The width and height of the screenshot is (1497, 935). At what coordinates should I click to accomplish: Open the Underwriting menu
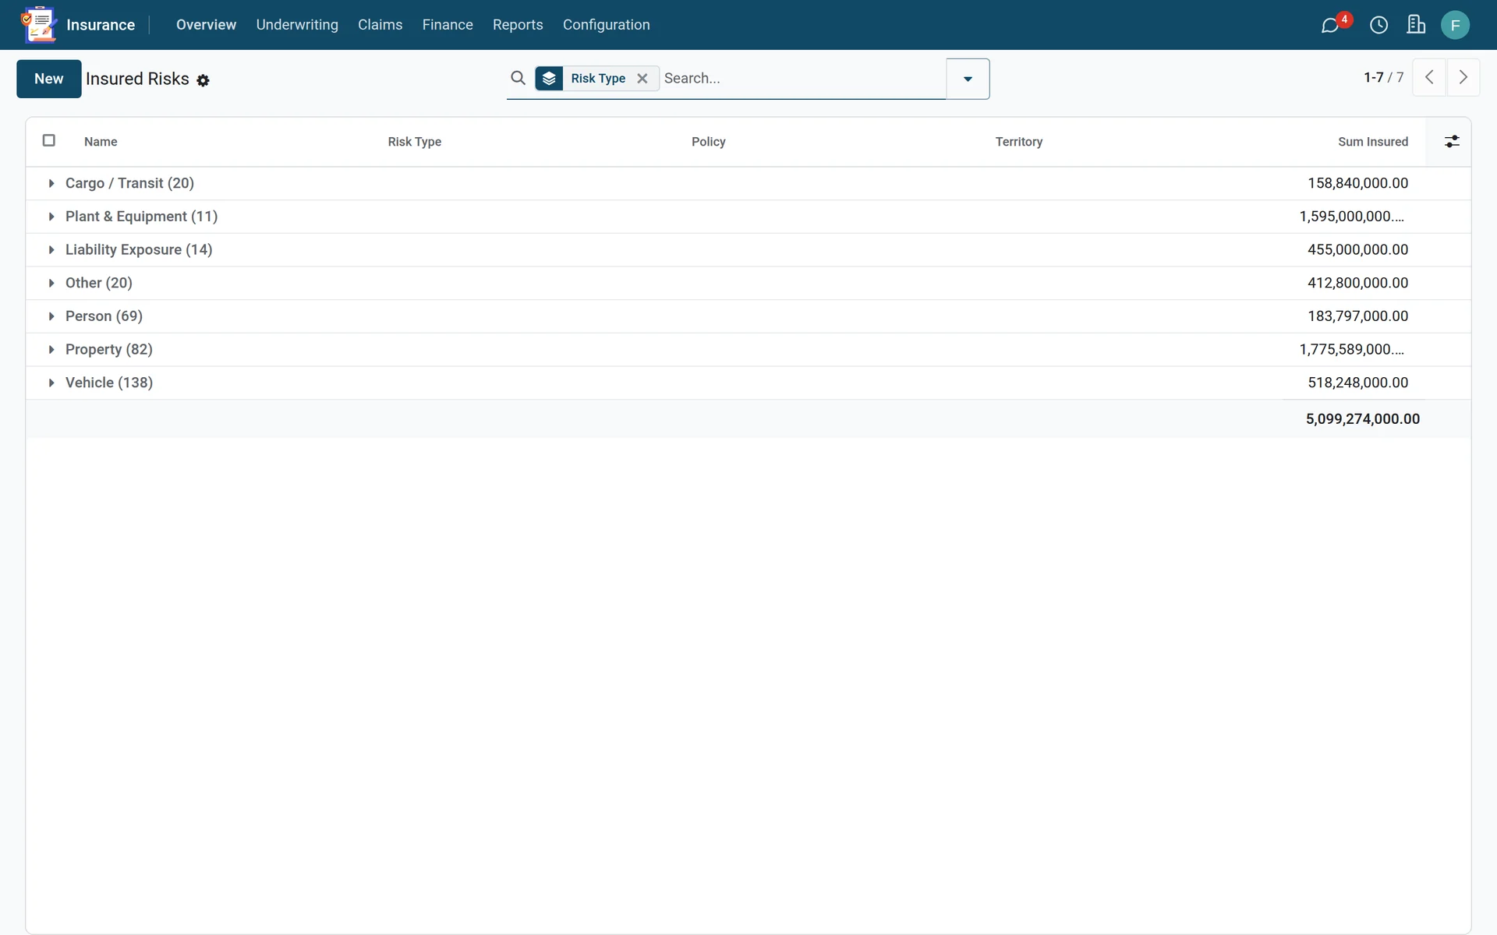click(x=297, y=25)
